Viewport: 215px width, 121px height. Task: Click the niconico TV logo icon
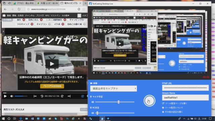[x=4, y=15]
